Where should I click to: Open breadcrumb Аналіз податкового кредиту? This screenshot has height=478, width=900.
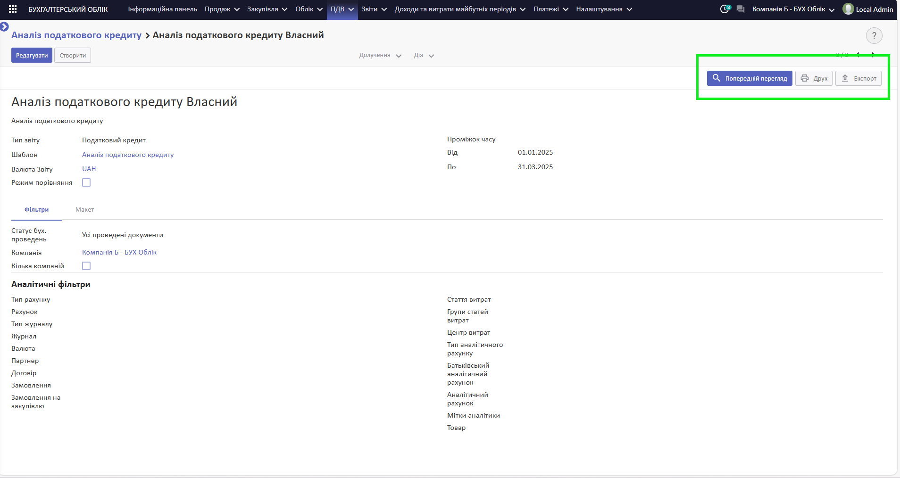tap(76, 35)
